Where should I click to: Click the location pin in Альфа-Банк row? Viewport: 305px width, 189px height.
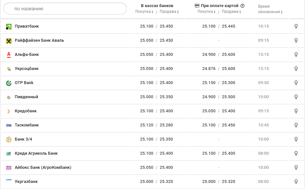(296, 55)
